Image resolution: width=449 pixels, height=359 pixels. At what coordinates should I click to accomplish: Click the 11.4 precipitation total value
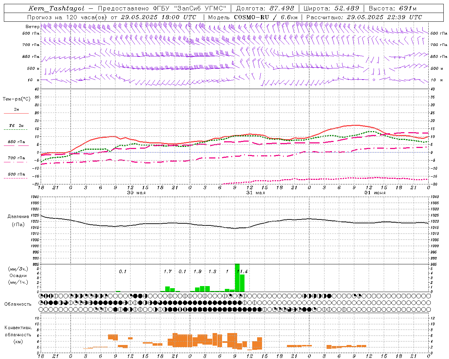coord(242,272)
